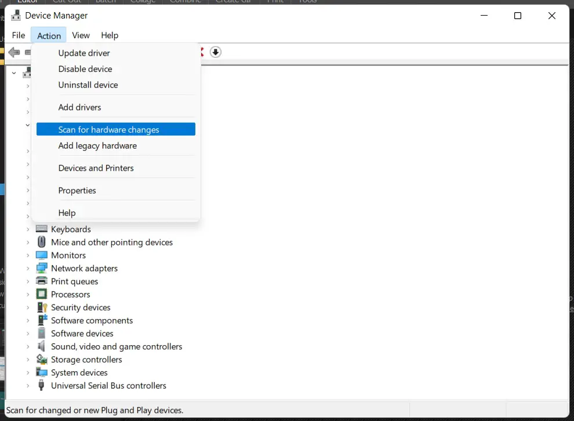Viewport: 574px width, 421px height.
Task: Click the download arrow toolbar icon
Action: coord(215,52)
